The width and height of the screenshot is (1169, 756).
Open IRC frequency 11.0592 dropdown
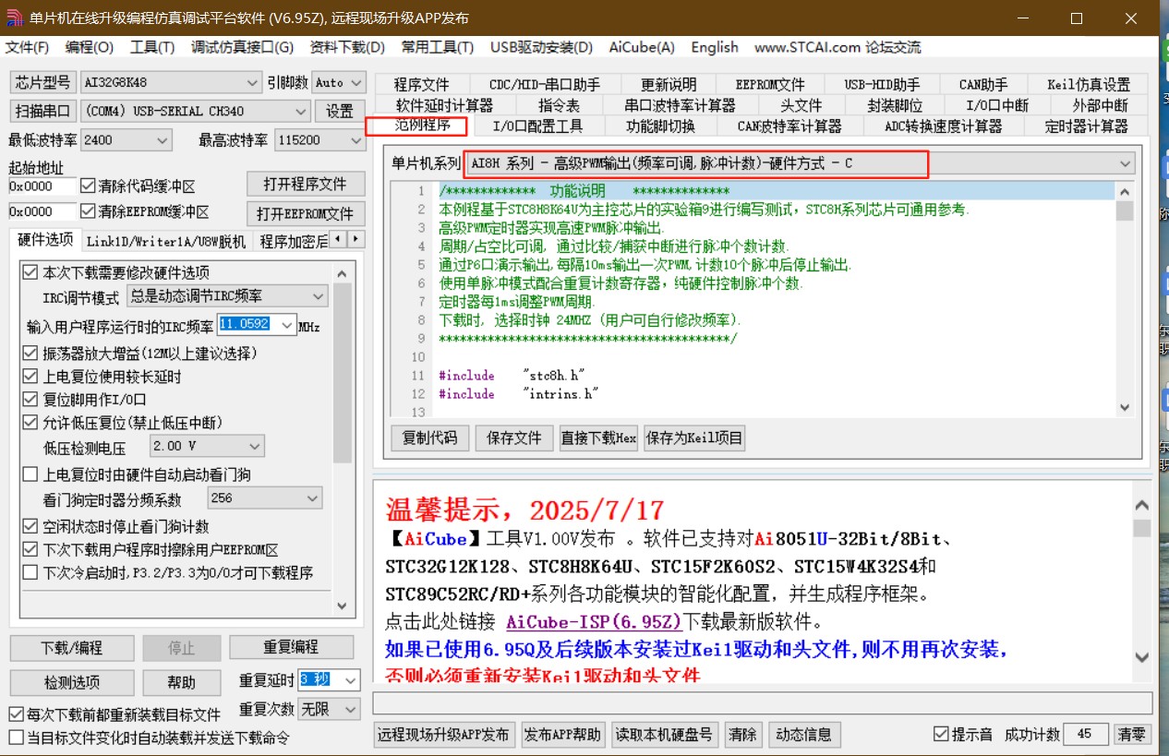[x=257, y=325]
